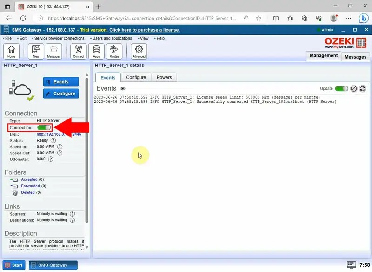Click the Start button

pyautogui.click(x=14, y=265)
